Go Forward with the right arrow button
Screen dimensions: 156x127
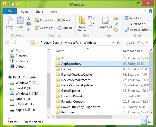15,43
